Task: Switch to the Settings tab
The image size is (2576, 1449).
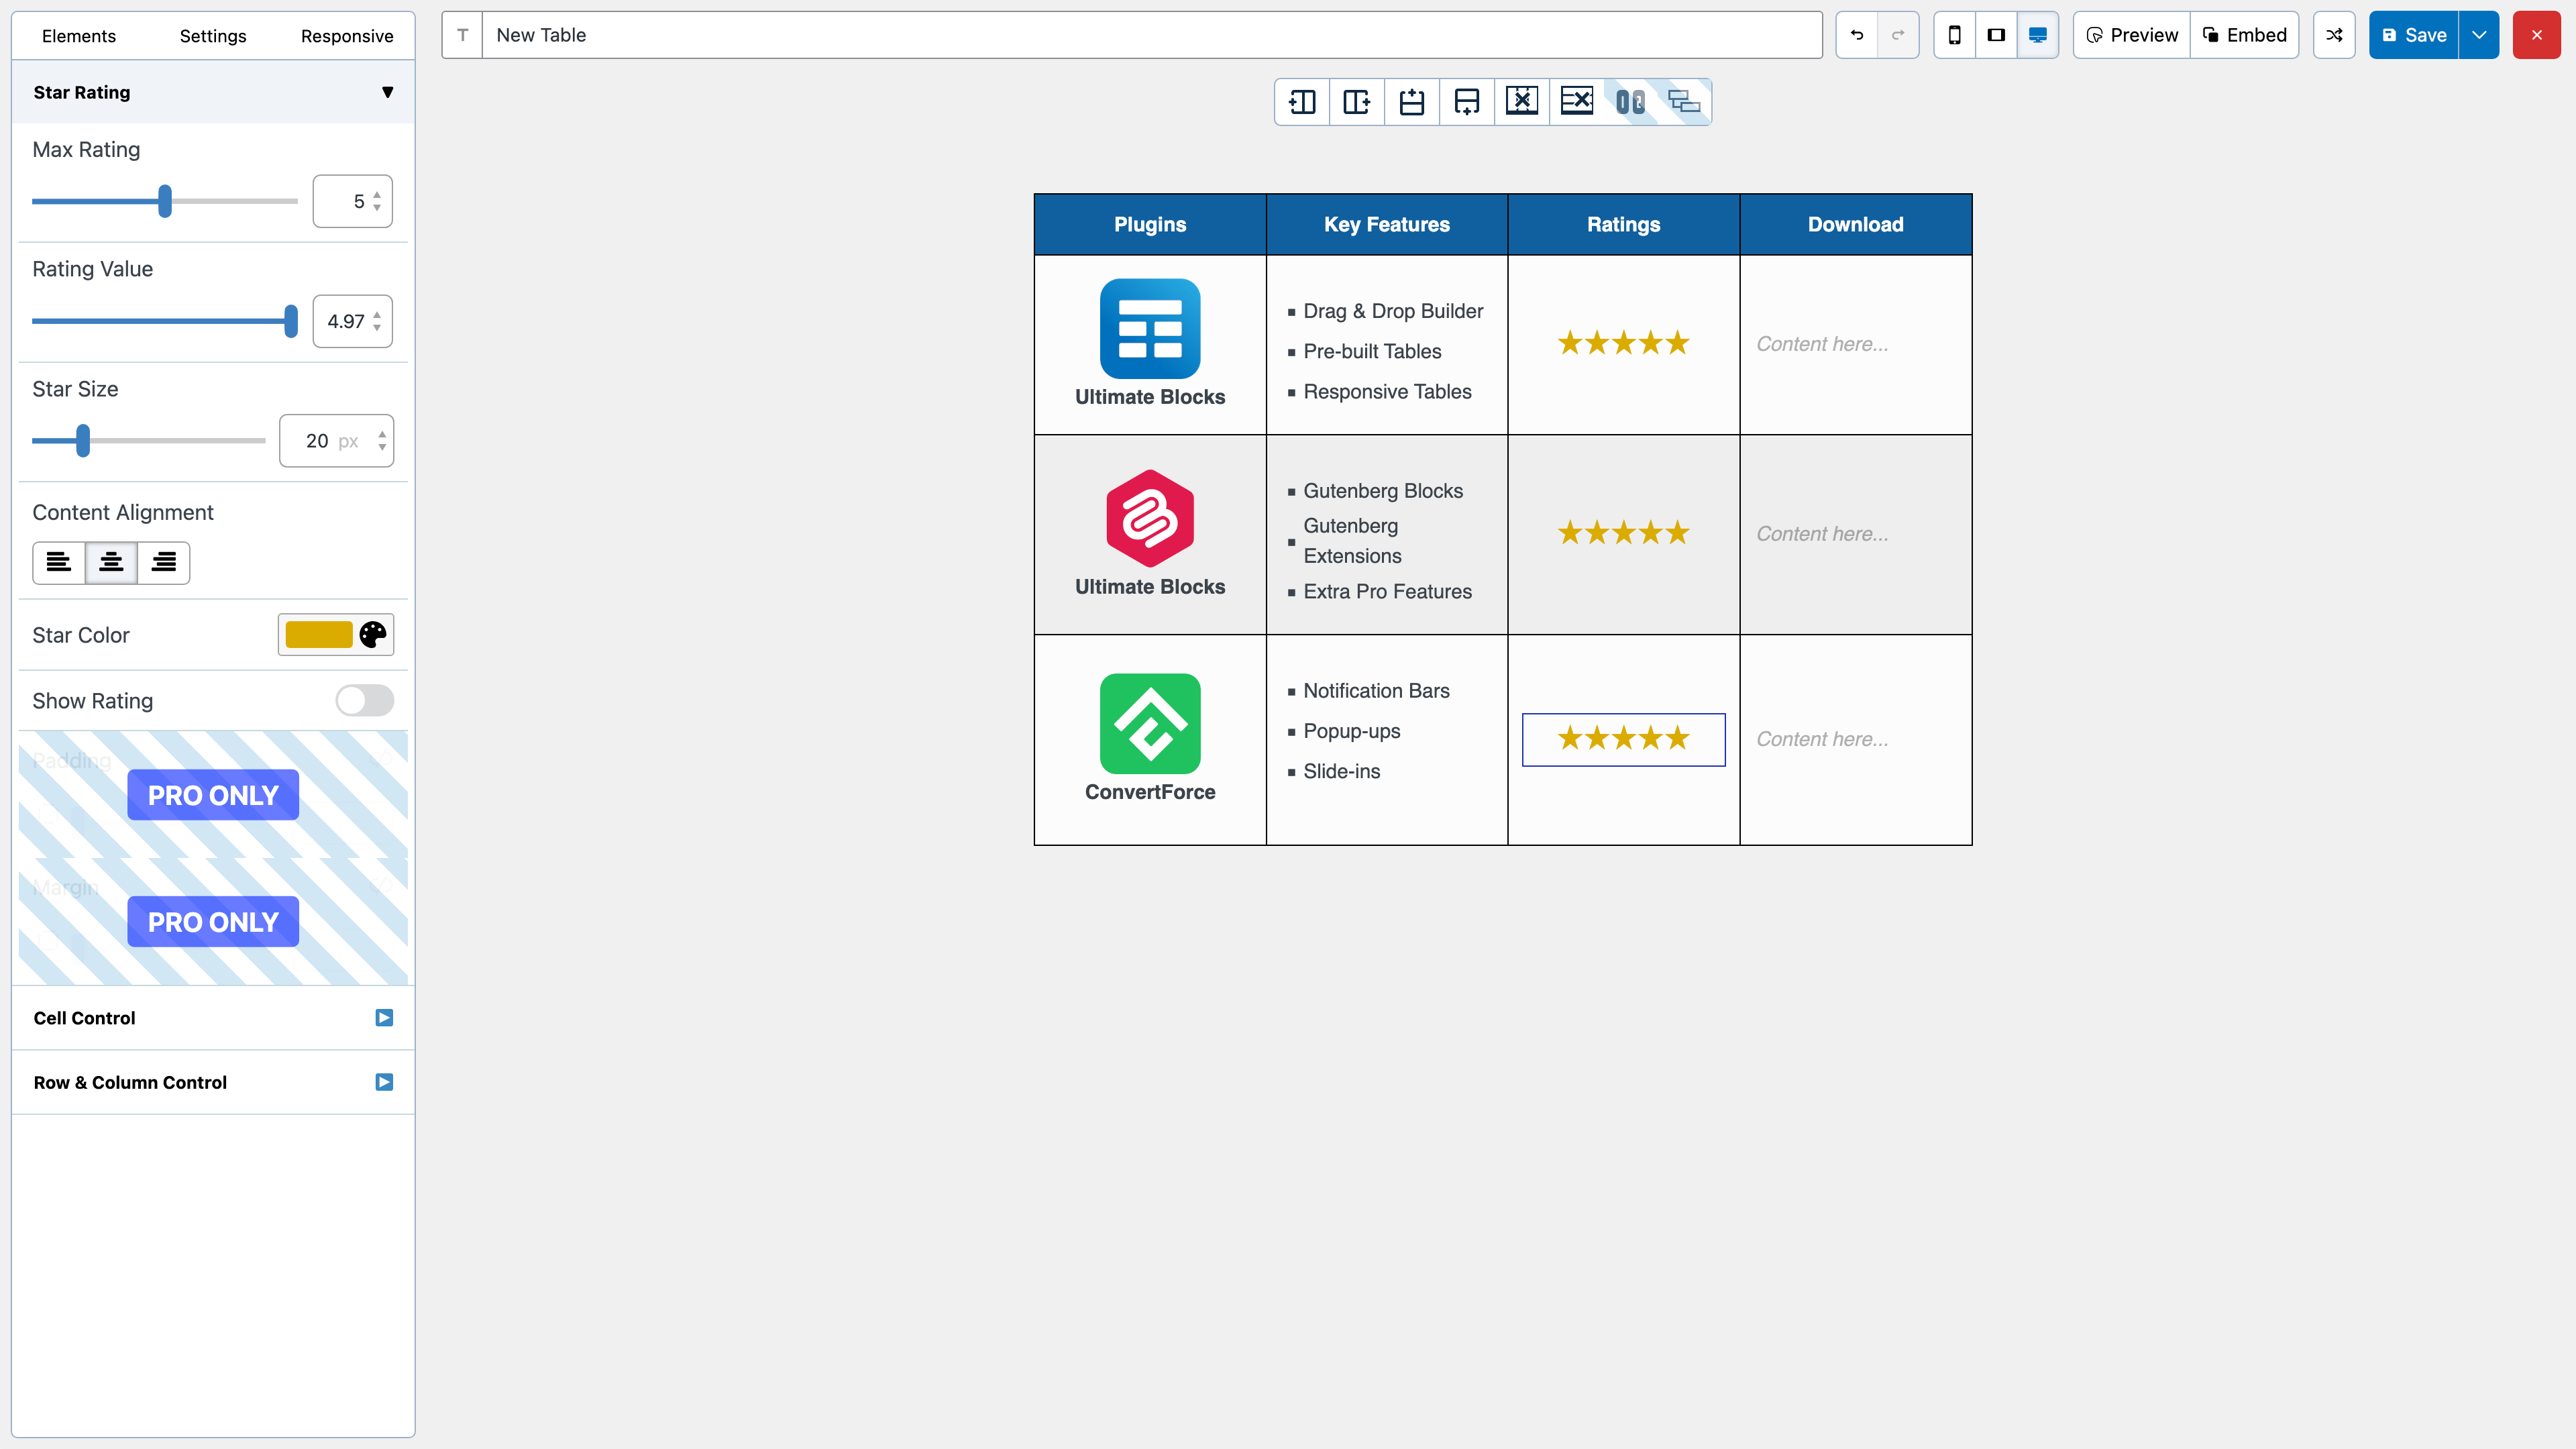Action: [212, 36]
